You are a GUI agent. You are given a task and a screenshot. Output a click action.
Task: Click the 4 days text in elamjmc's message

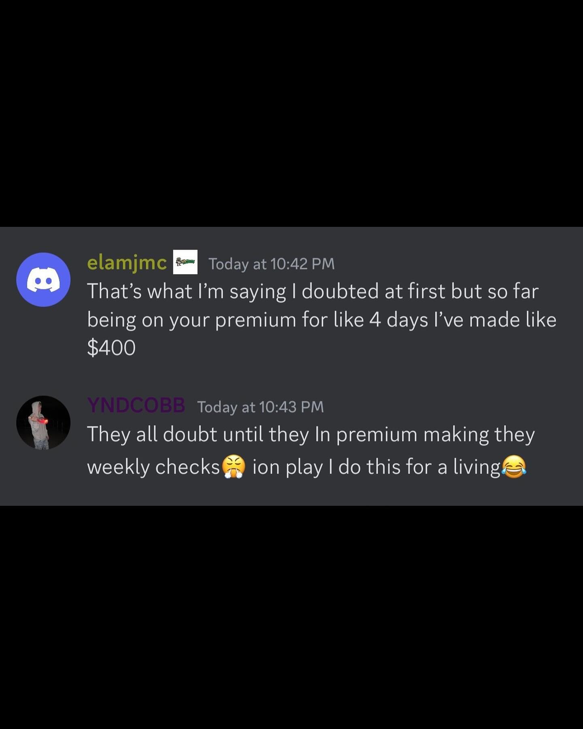click(398, 321)
